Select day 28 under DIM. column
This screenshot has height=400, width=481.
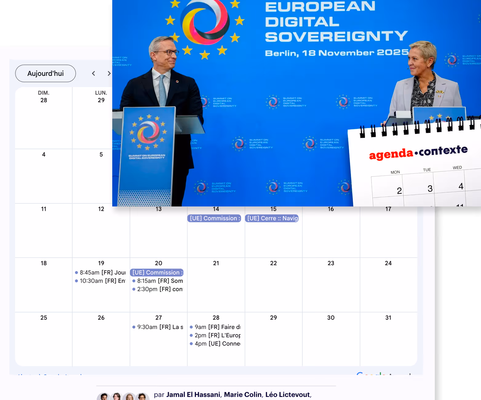click(44, 100)
